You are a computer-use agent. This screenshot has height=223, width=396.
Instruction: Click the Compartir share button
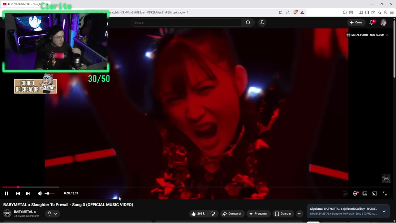[x=232, y=213]
